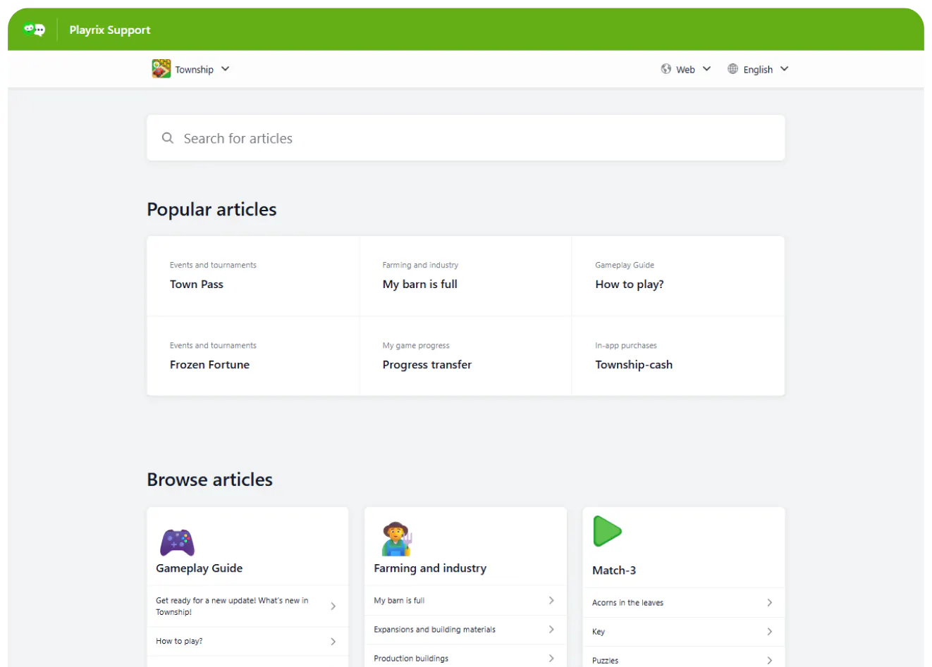This screenshot has width=932, height=667.
Task: Click chevron next to 'Get ready for a new update'
Action: pos(333,606)
